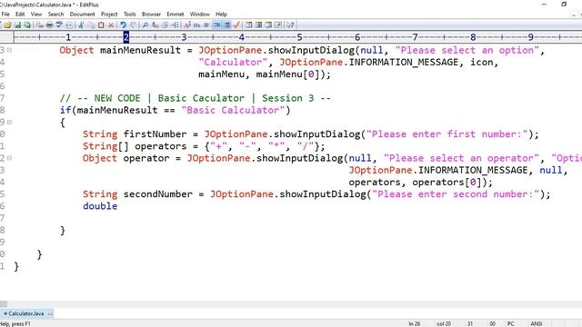Image resolution: width=582 pixels, height=327 pixels.
Task: Click the "col 20" status bar entry
Action: coord(444,323)
